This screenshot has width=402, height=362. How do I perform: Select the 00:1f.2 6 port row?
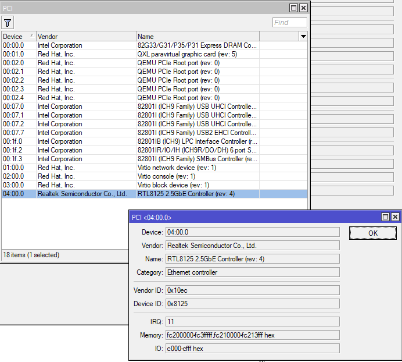tap(155, 150)
